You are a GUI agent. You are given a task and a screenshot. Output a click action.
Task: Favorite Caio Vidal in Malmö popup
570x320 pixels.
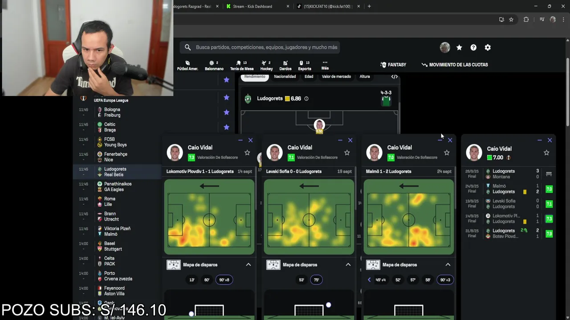447,152
